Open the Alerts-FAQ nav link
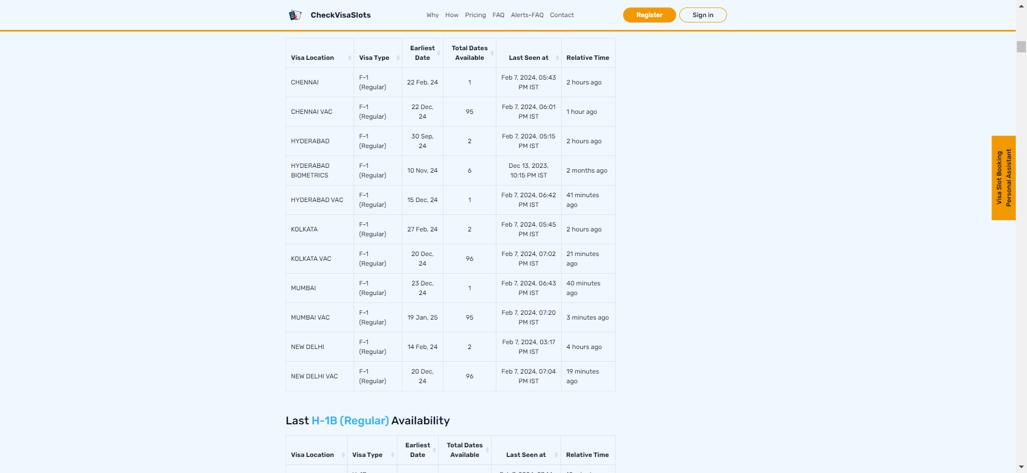 pos(527,15)
